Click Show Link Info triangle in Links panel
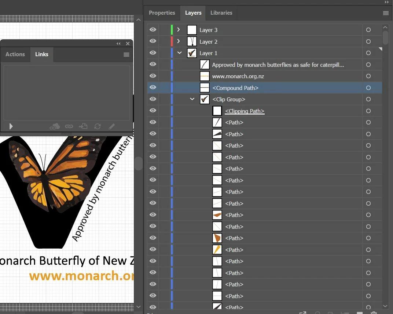This screenshot has height=314, width=393. click(x=11, y=126)
